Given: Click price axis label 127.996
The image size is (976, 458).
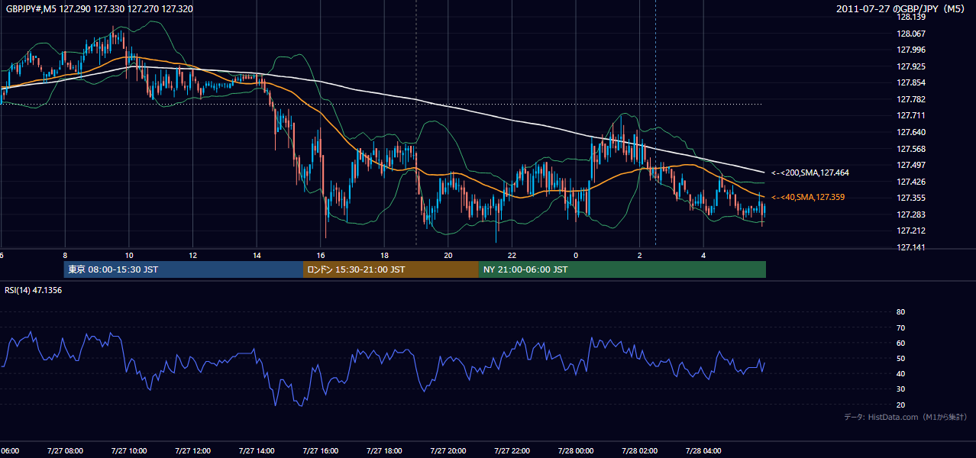Looking at the screenshot, I should pos(910,50).
